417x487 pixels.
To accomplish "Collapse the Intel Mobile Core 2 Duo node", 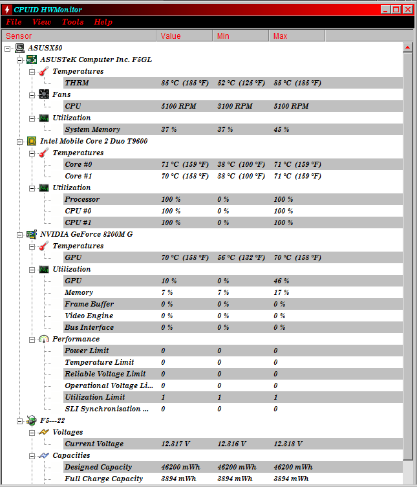I will pyautogui.click(x=19, y=142).
